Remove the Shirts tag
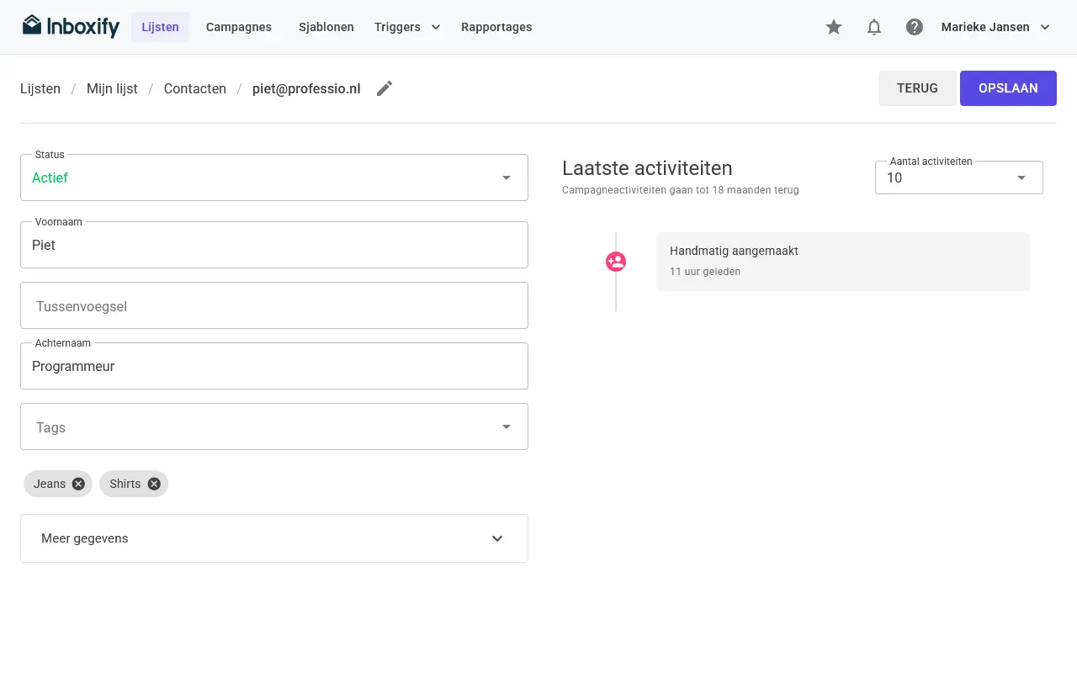 click(x=154, y=484)
